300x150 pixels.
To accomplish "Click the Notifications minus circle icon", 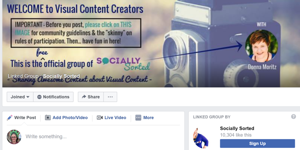I will (39, 97).
